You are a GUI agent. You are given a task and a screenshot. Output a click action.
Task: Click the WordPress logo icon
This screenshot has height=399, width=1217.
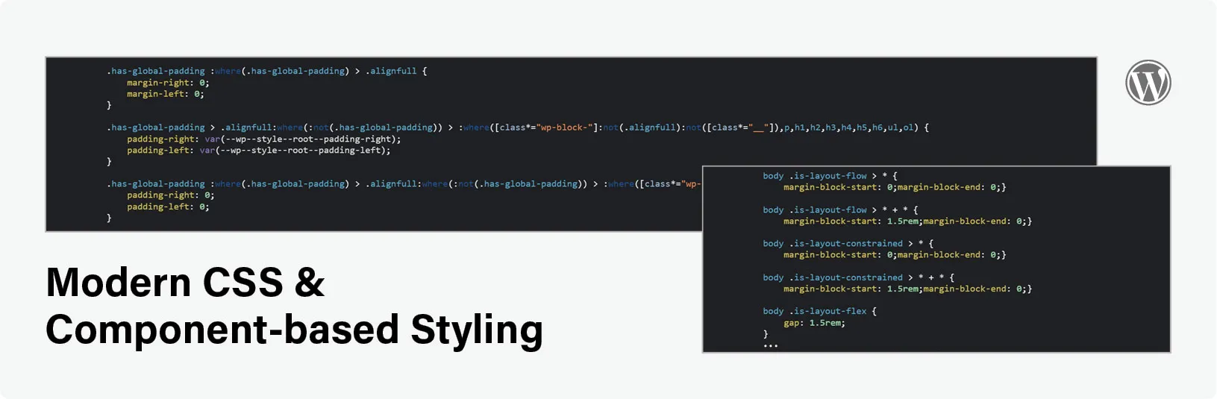(x=1148, y=83)
